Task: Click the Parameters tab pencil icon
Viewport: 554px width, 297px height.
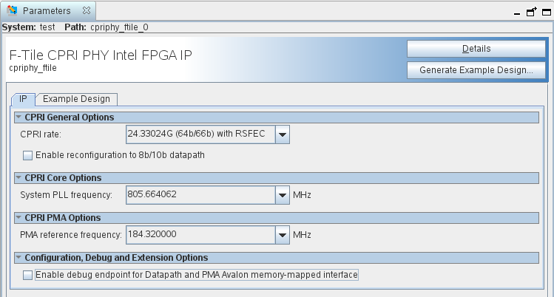Action: pos(12,11)
